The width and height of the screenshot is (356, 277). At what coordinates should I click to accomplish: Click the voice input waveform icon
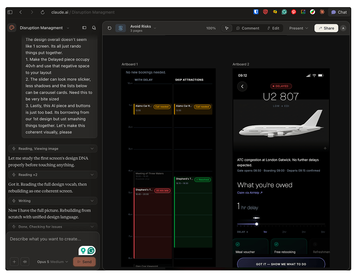[25, 262]
